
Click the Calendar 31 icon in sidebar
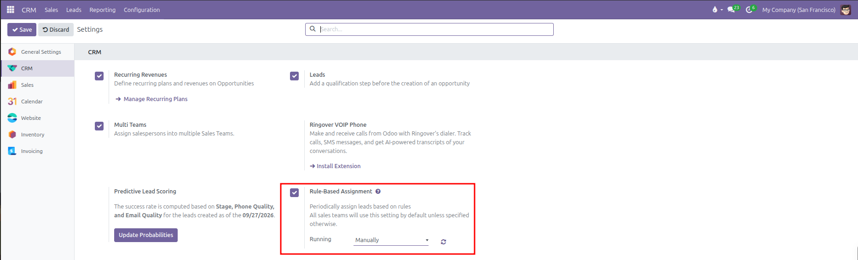pyautogui.click(x=12, y=102)
